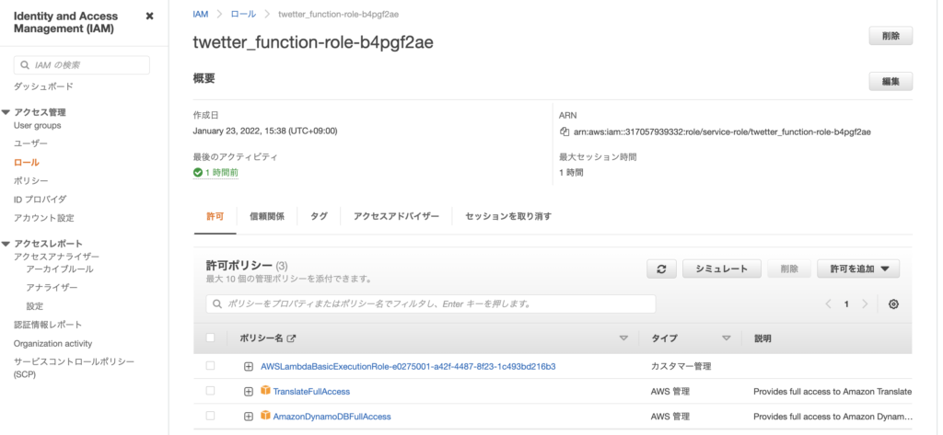Open アナライザー in the sidebar
This screenshot has width=943, height=435.
pyautogui.click(x=52, y=288)
